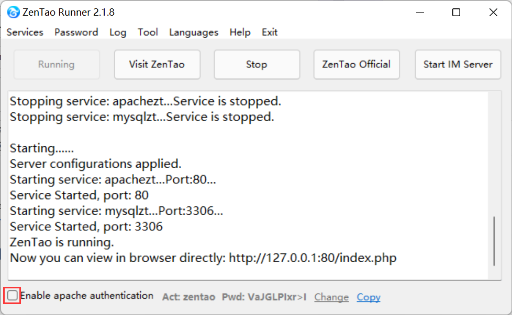512x315 pixels.
Task: Click inside the service log text area
Action: click(248, 185)
